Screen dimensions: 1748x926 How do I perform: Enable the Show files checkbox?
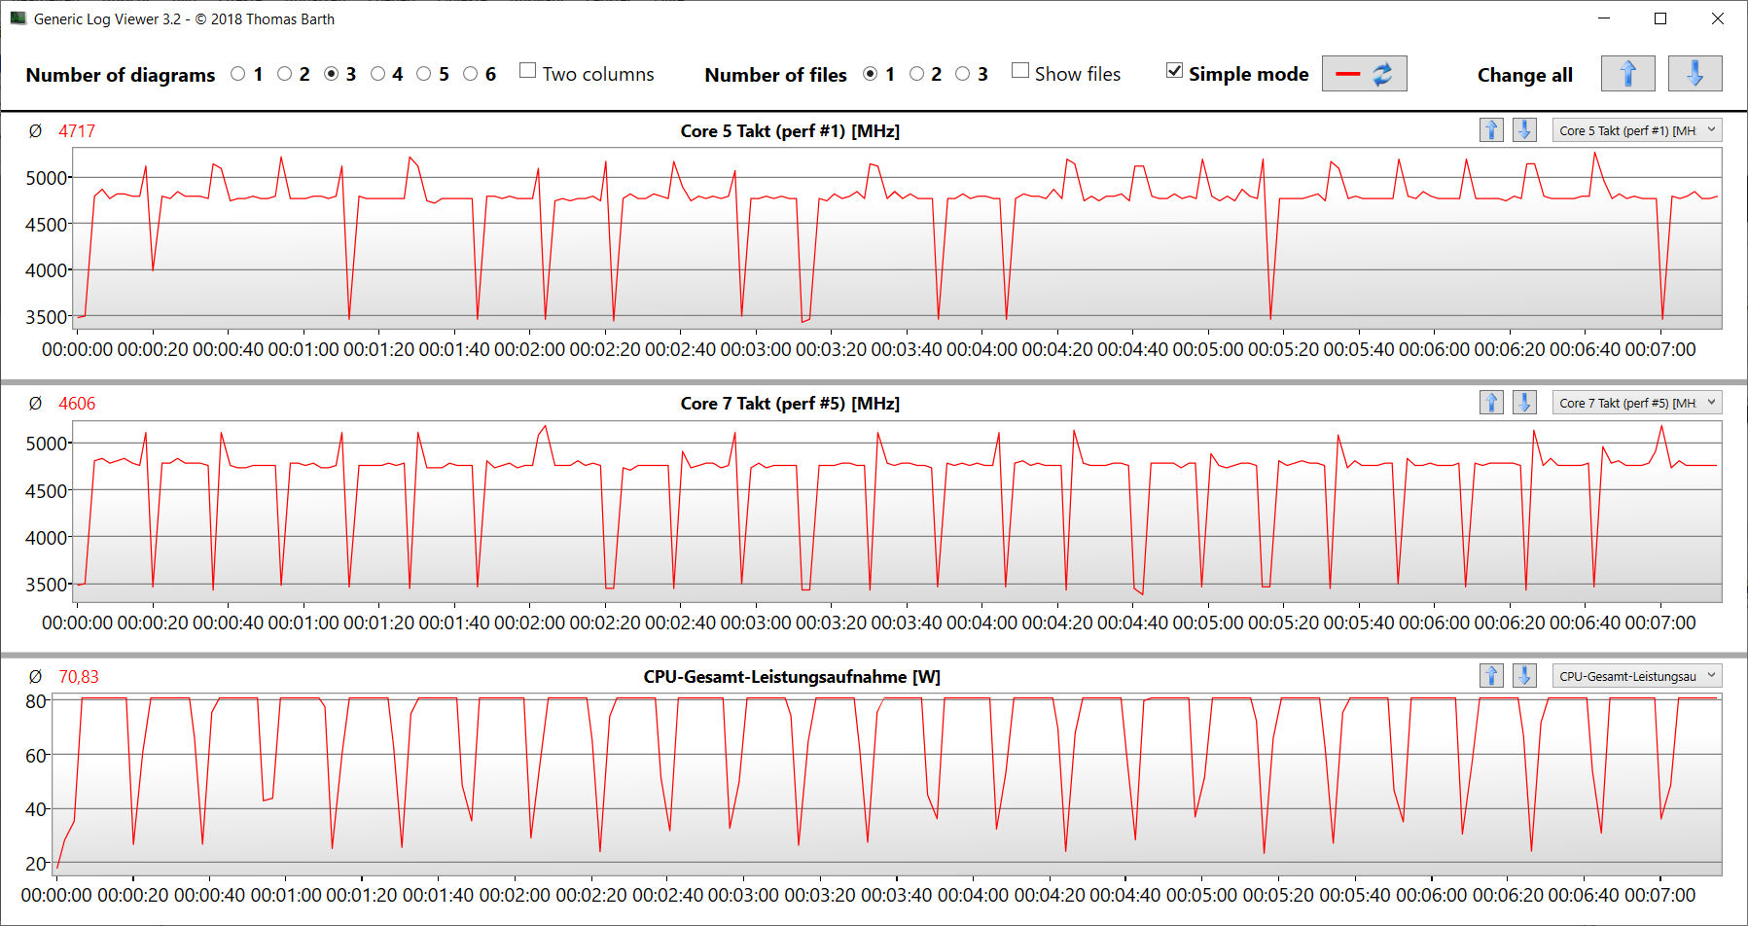(1020, 71)
